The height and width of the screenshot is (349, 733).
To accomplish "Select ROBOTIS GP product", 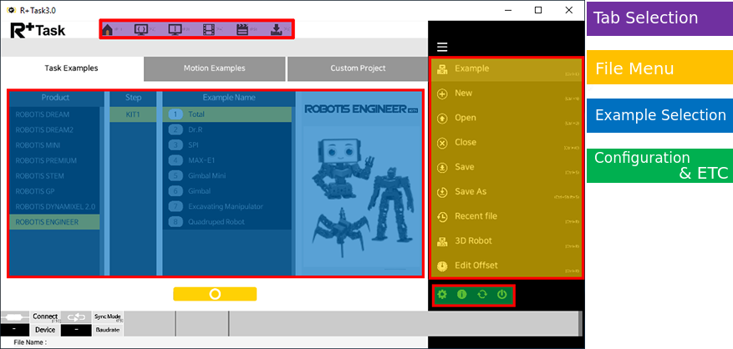I will tap(54, 191).
